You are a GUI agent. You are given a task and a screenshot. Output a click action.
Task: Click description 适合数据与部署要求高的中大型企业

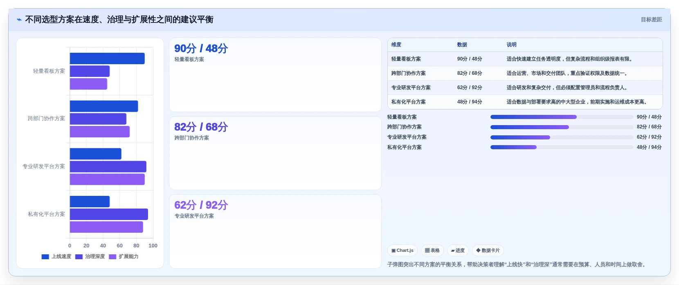tap(578, 102)
